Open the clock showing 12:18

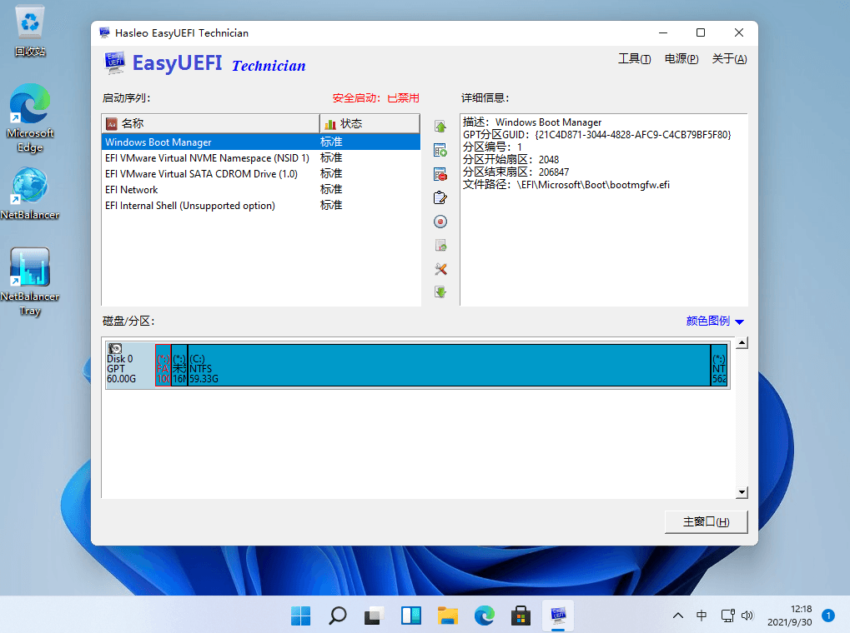(790, 616)
